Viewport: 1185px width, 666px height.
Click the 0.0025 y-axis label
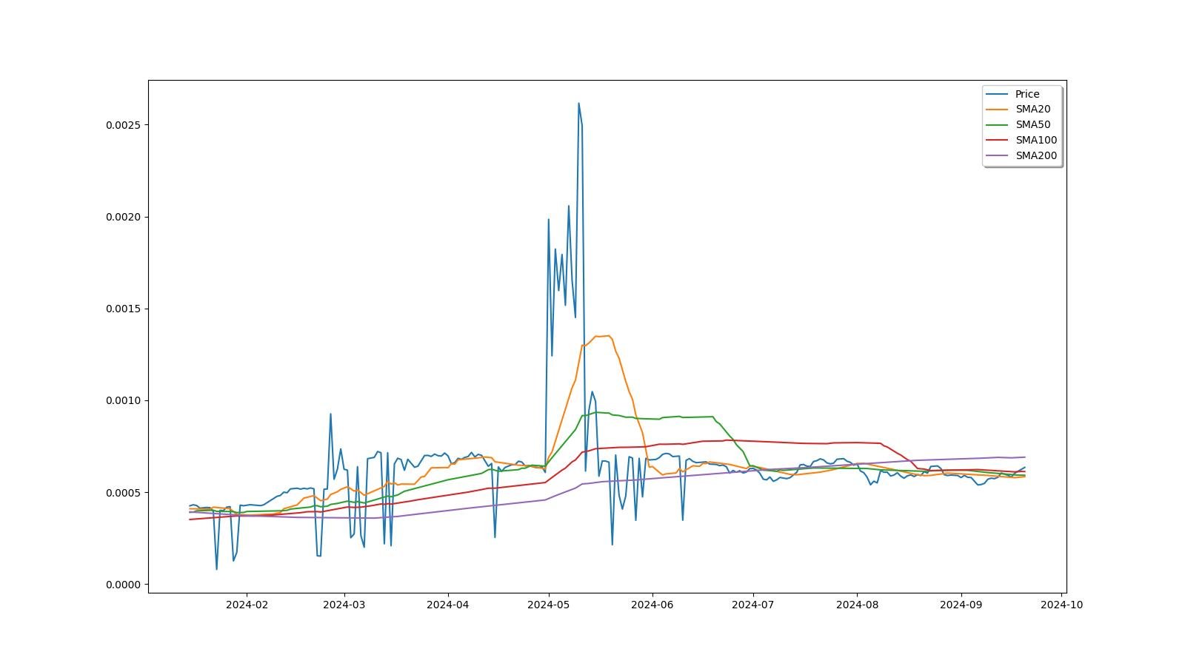click(x=123, y=125)
